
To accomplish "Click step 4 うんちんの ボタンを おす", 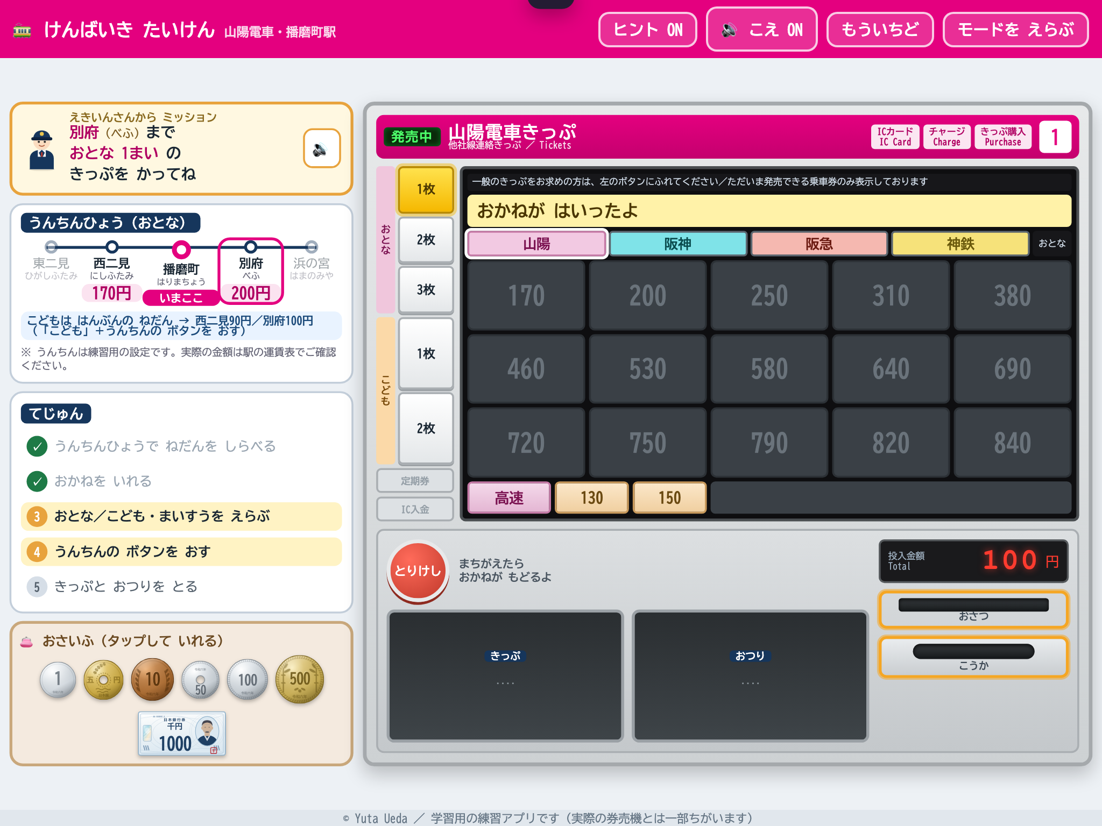I will pyautogui.click(x=181, y=552).
